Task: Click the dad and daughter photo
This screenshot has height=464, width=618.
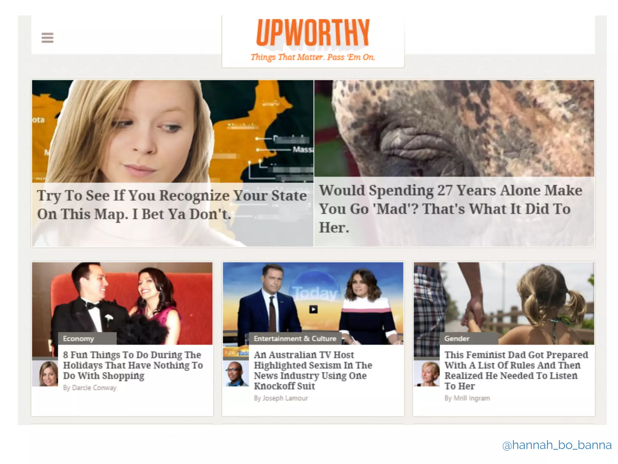Action: [x=504, y=303]
